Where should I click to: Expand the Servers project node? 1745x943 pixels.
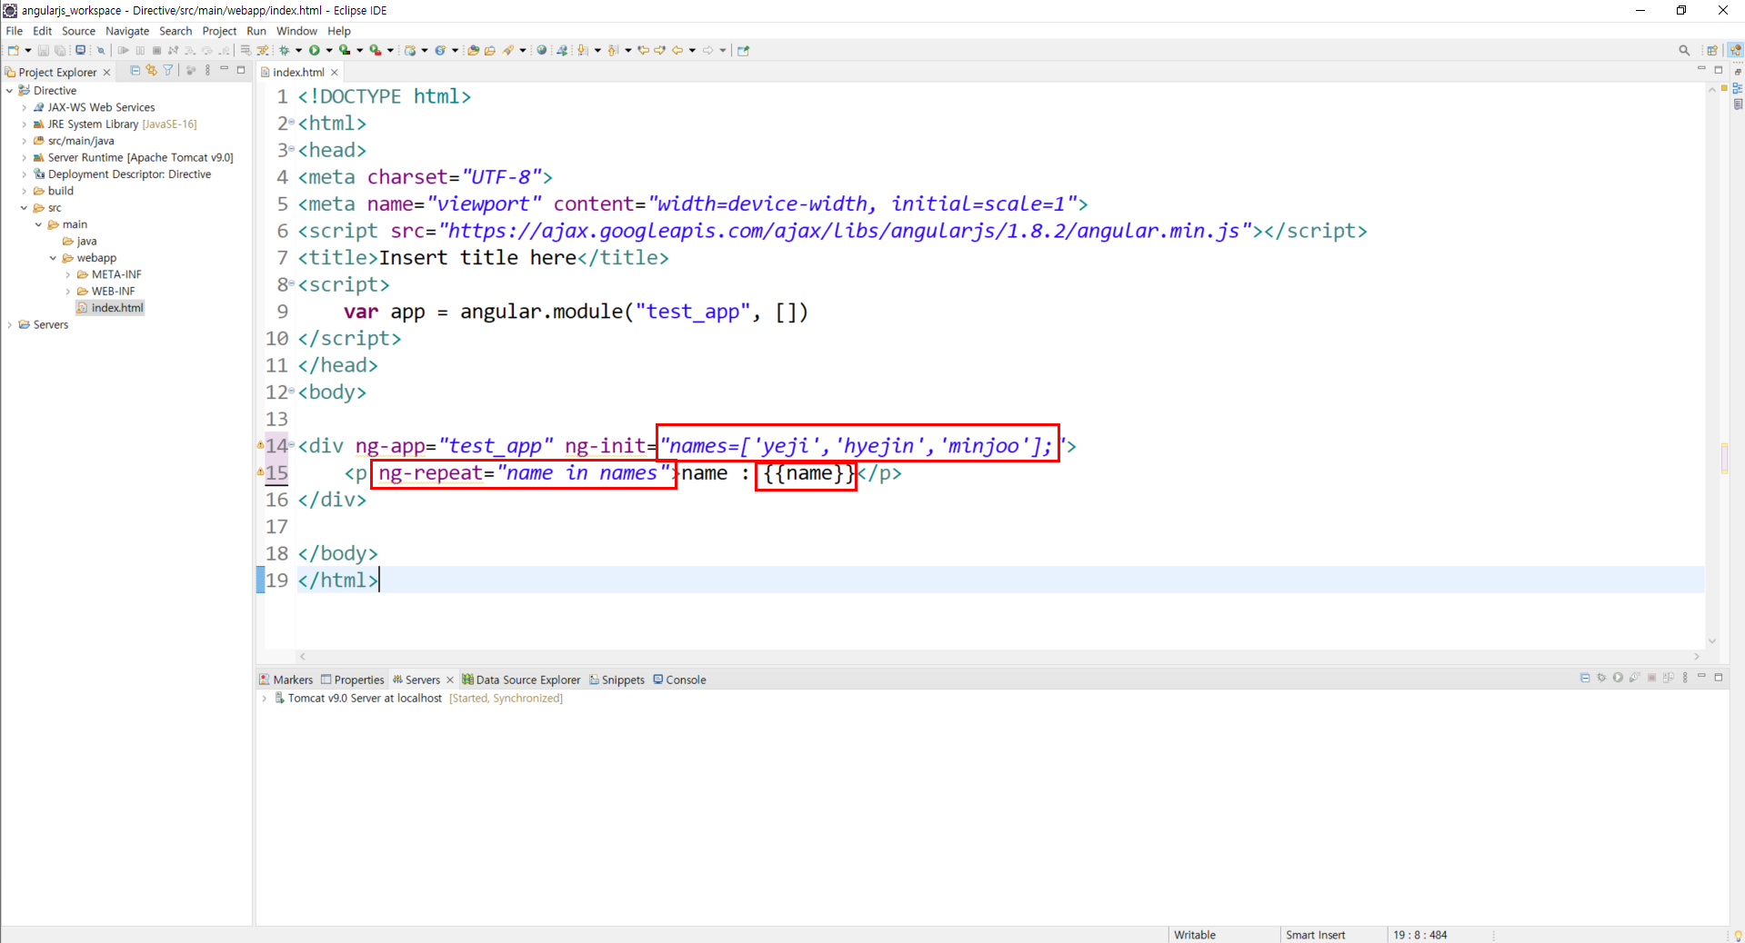[9, 324]
